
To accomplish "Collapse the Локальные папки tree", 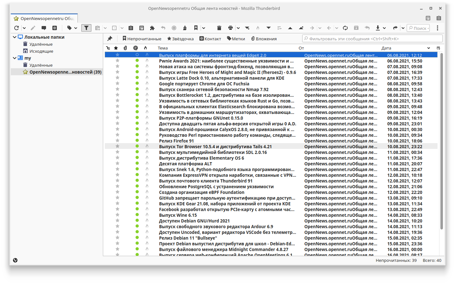I will pyautogui.click(x=15, y=37).
